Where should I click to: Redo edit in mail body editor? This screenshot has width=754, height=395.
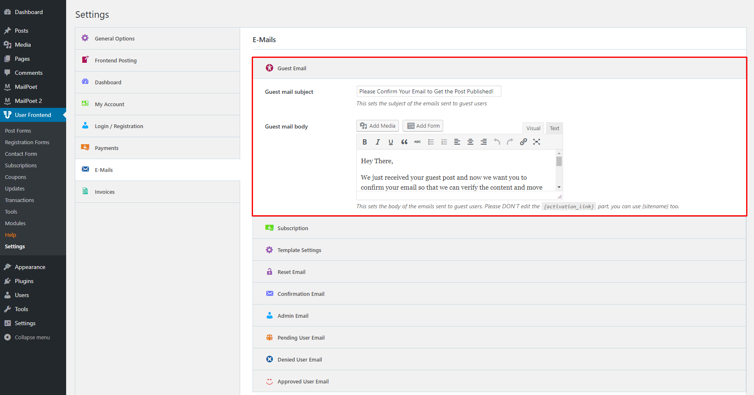coord(510,142)
